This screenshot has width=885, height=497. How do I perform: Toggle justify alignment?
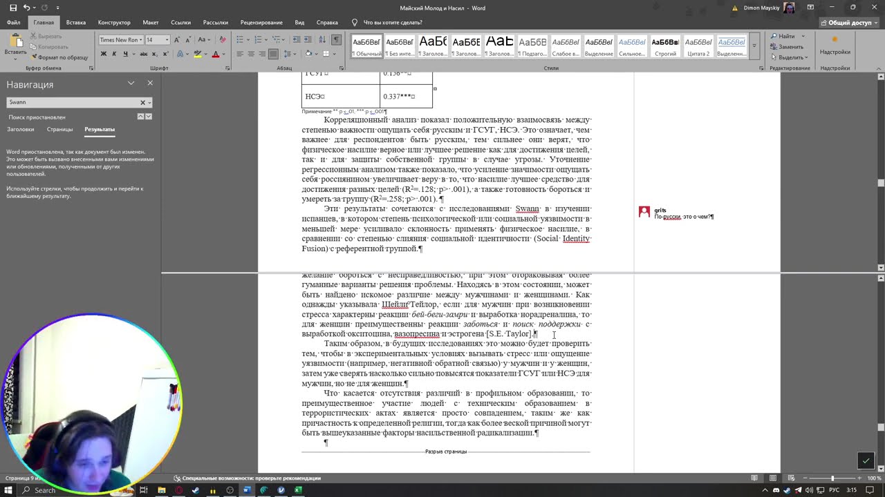[x=274, y=54]
